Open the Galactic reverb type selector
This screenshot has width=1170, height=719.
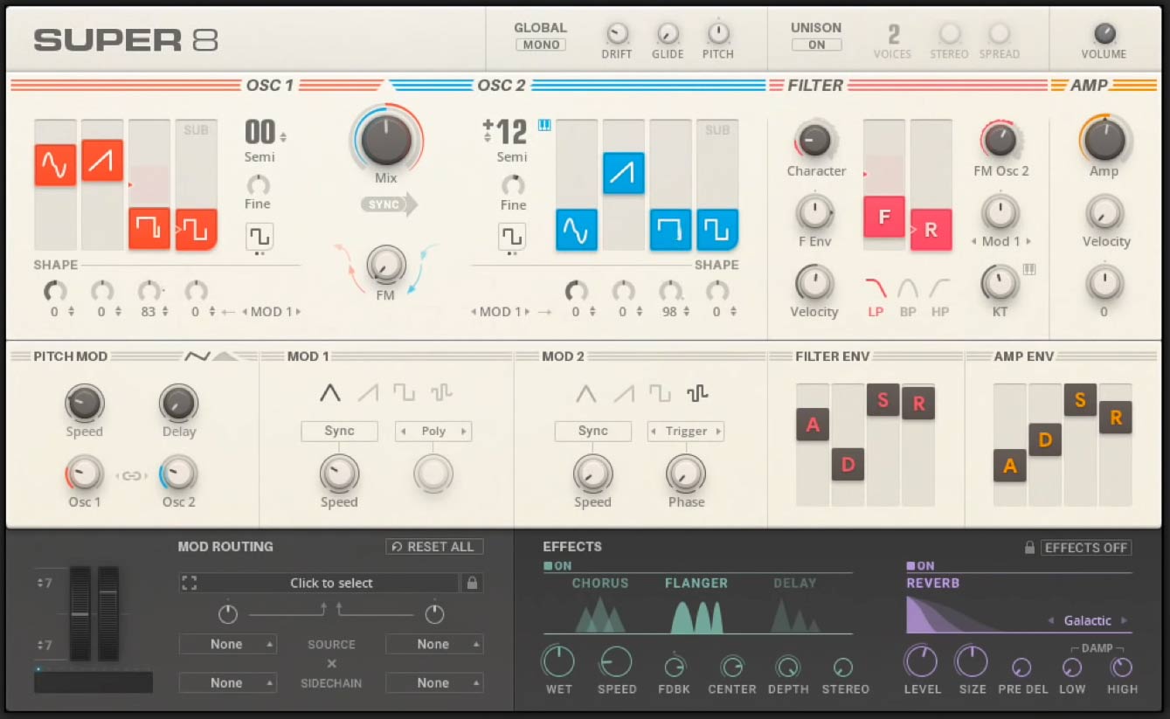(1087, 620)
